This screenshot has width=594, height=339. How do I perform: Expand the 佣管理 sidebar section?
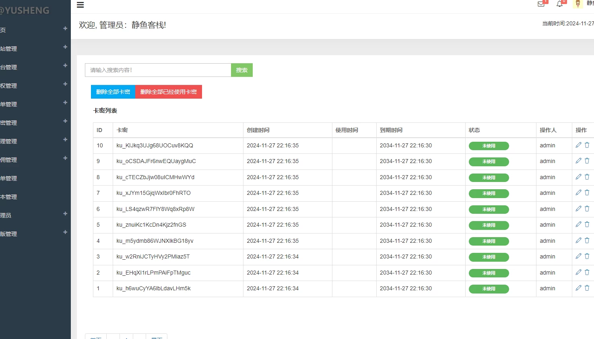35,159
